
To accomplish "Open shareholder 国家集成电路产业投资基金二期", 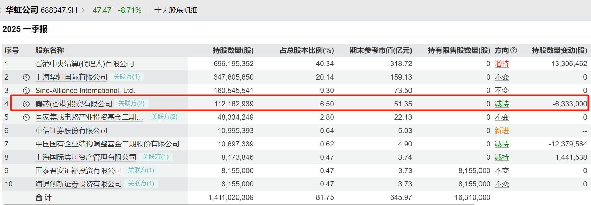I will point(89,117).
